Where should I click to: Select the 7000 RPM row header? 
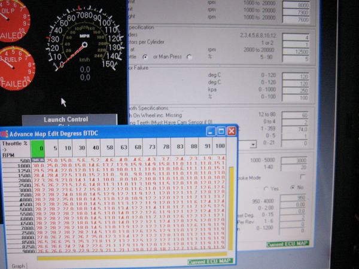click(x=19, y=228)
